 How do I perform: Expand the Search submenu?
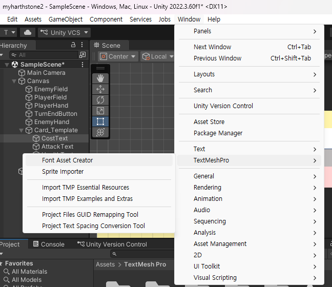click(249, 90)
